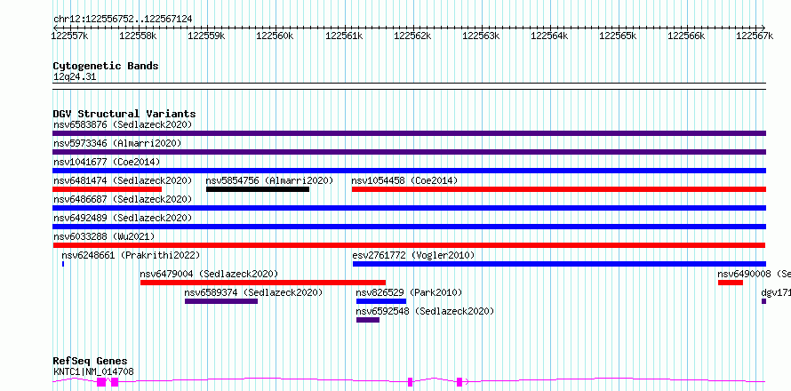Open nsv6248661 (Prakrithi2022) variant label

click(131, 255)
